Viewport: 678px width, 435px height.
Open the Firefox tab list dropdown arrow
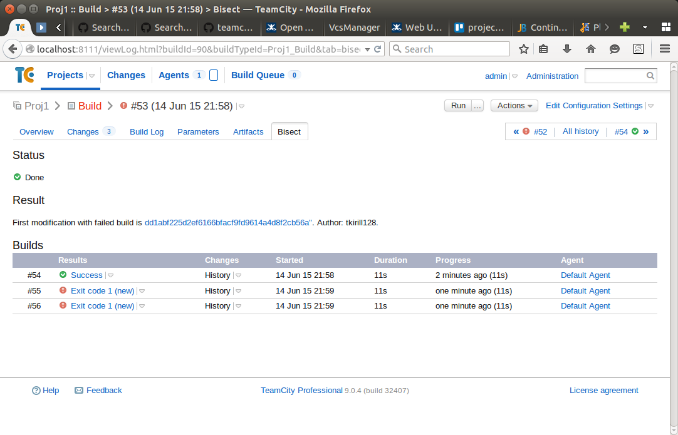645,27
